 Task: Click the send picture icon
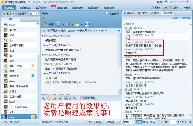[60, 98]
